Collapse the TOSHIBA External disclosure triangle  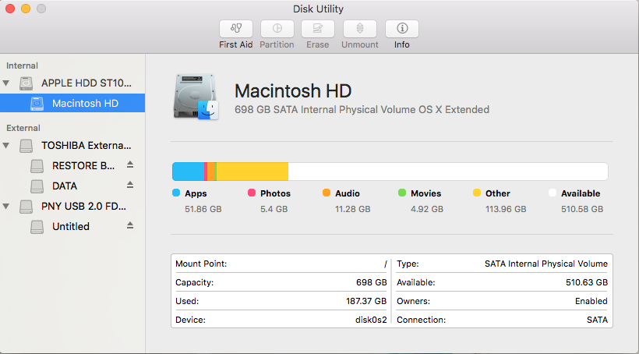[7, 145]
